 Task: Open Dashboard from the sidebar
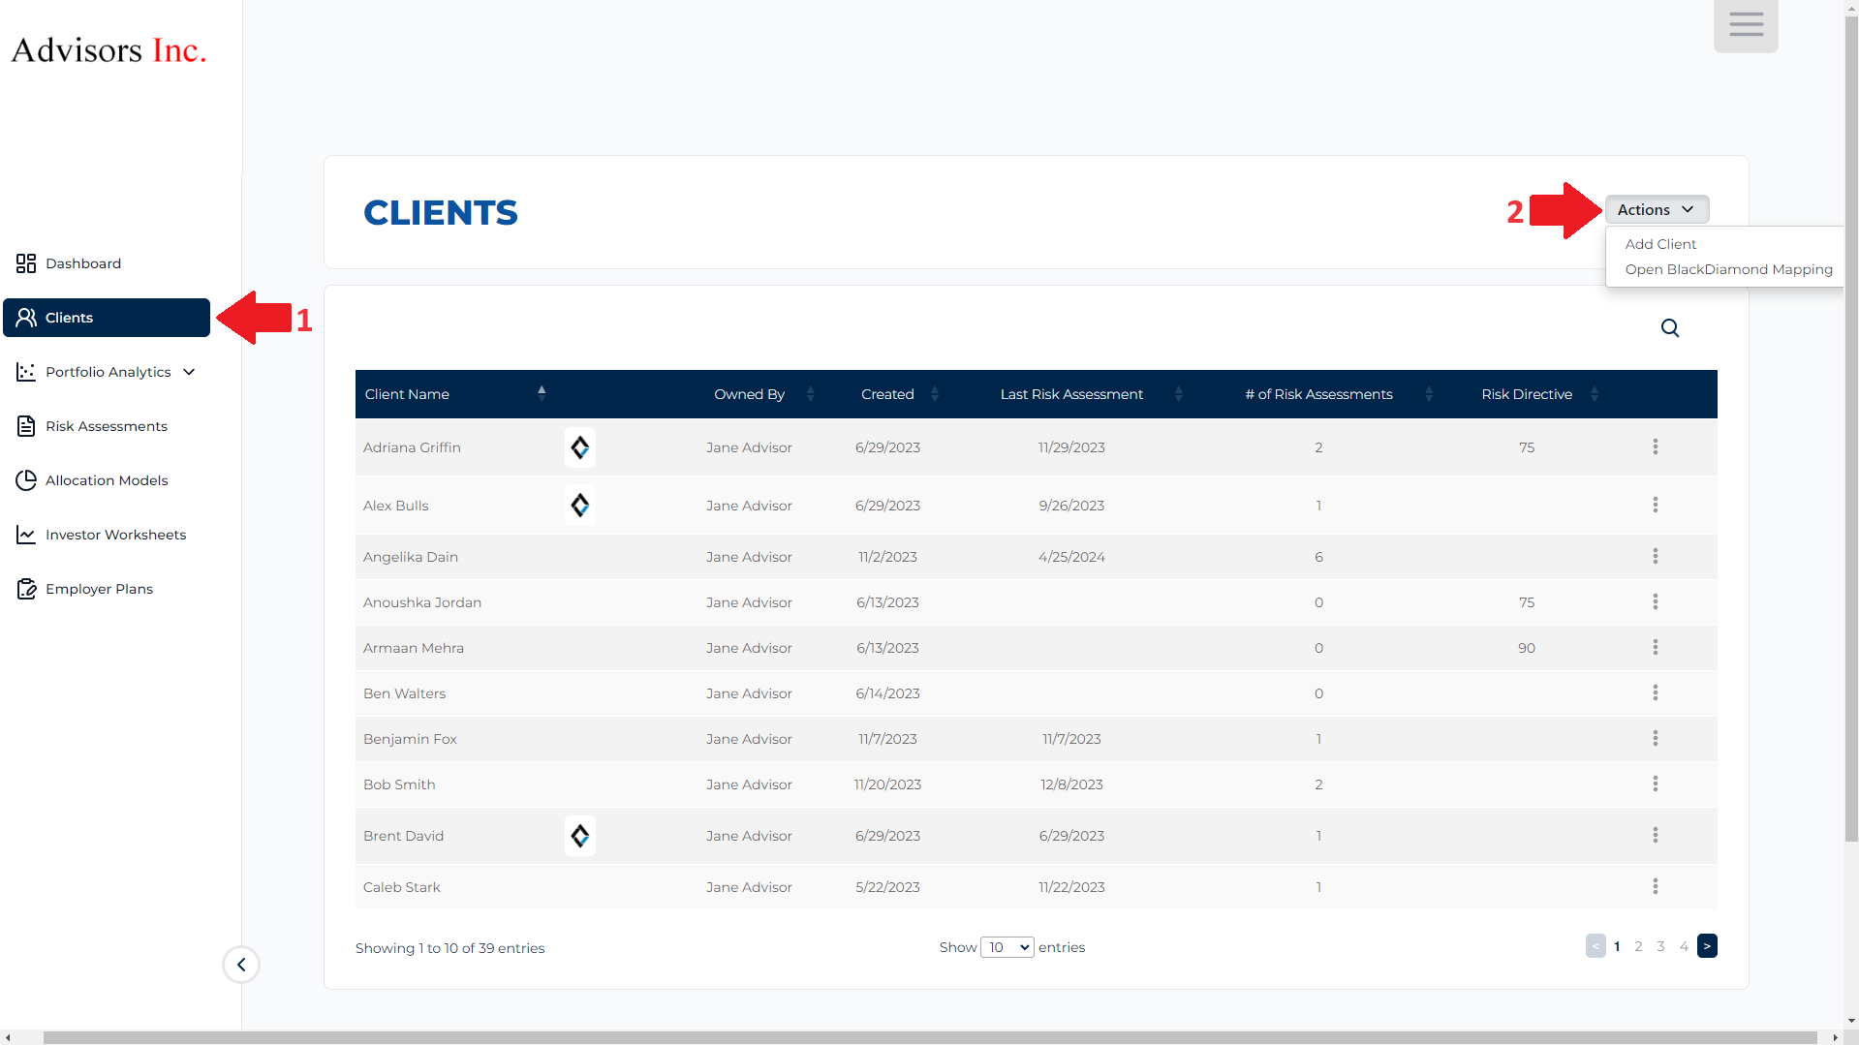[x=83, y=263]
